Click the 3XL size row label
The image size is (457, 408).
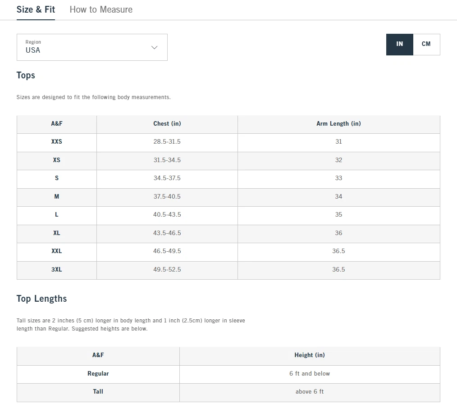coord(56,269)
